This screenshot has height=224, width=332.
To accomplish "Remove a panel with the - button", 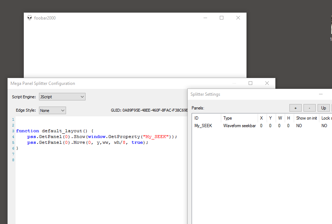I will [x=309, y=108].
